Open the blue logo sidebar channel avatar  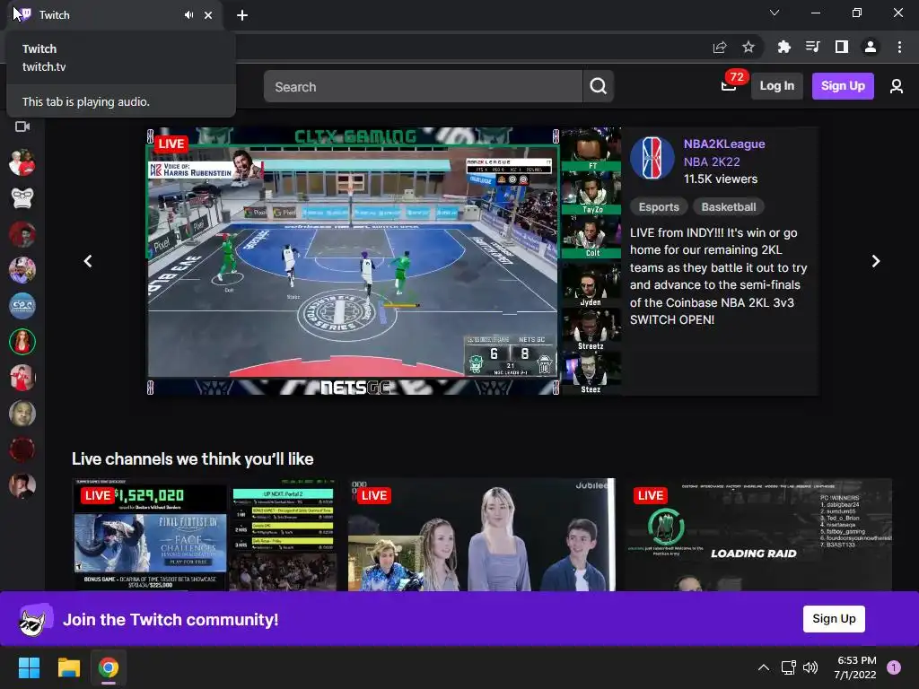pos(22,306)
